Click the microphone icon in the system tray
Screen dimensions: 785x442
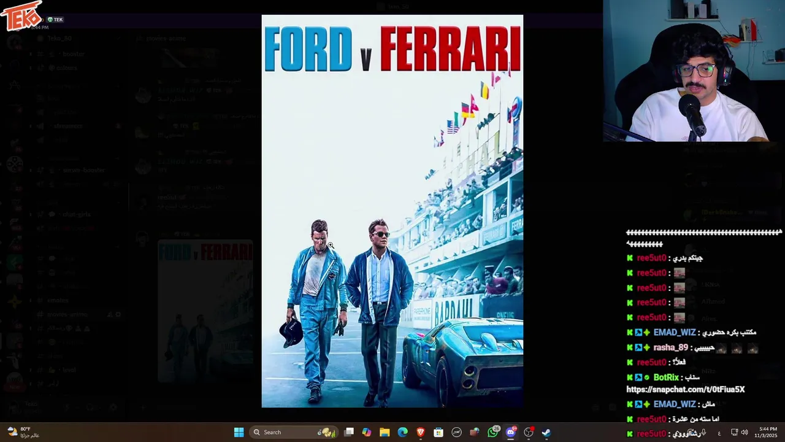(x=703, y=432)
